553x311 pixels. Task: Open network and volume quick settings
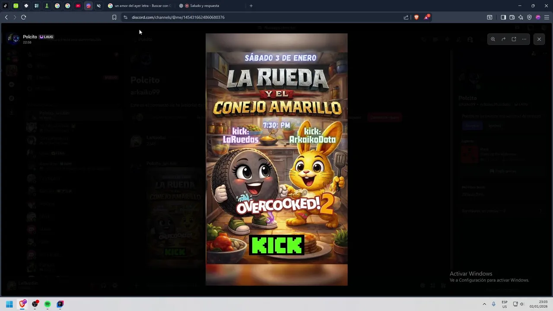(518, 304)
